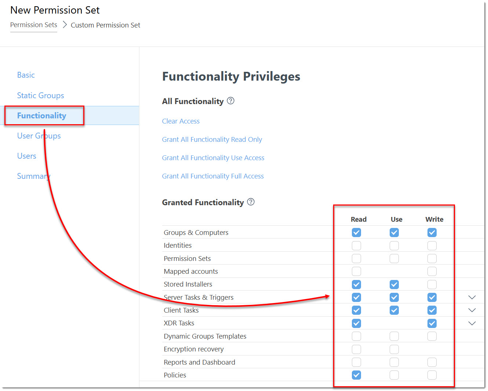Switch to the Summary section

coord(34,176)
